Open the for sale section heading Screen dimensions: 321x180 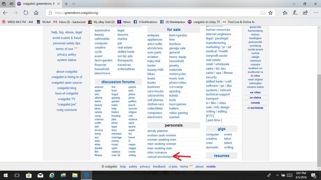pos(174,29)
